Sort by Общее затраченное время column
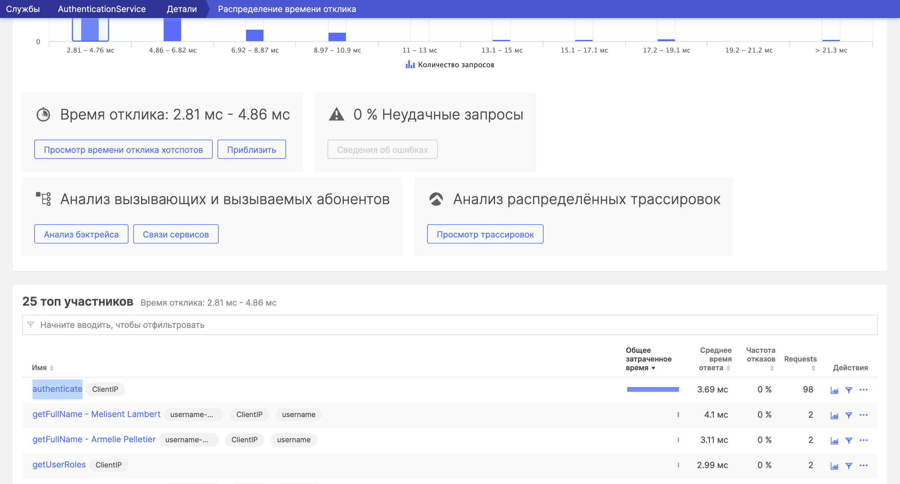This screenshot has height=484, width=900. coord(648,359)
